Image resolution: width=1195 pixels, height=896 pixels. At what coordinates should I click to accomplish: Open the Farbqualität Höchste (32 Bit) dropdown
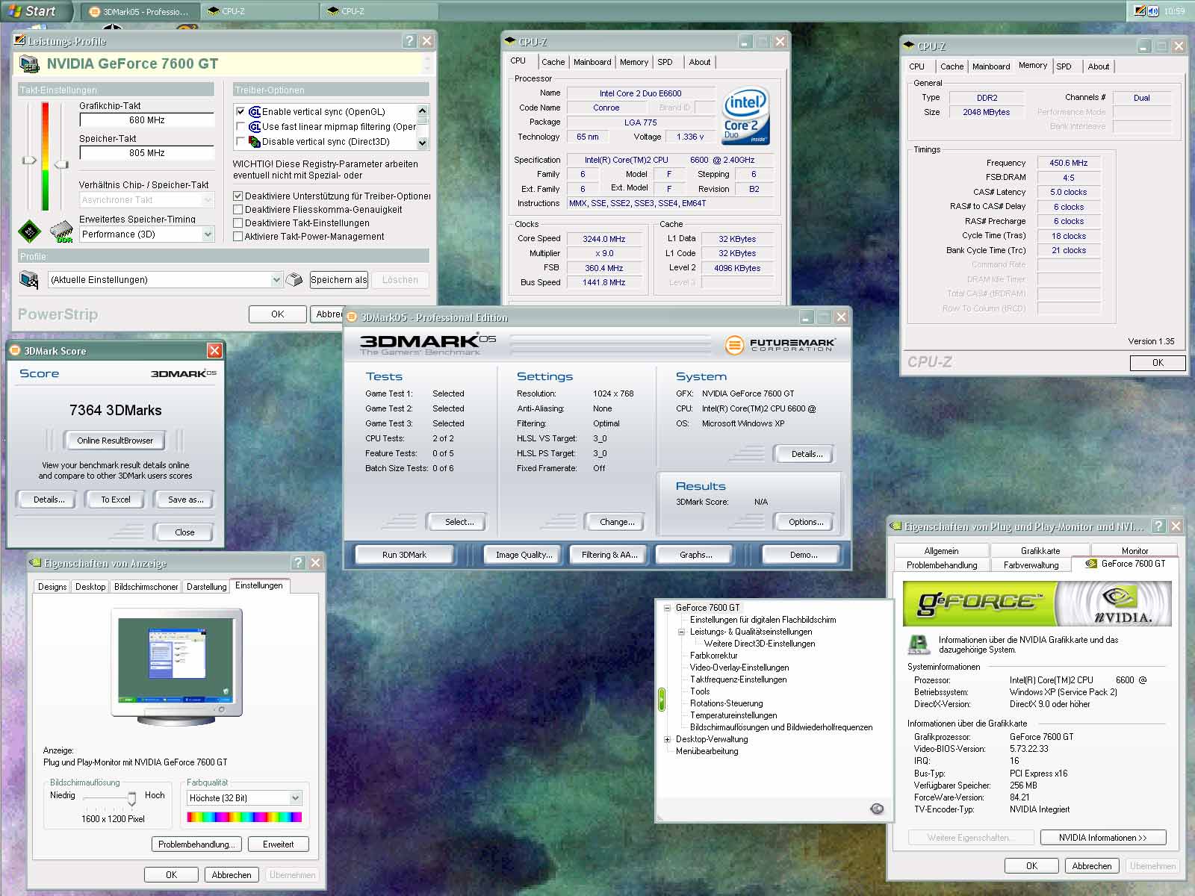(x=295, y=798)
